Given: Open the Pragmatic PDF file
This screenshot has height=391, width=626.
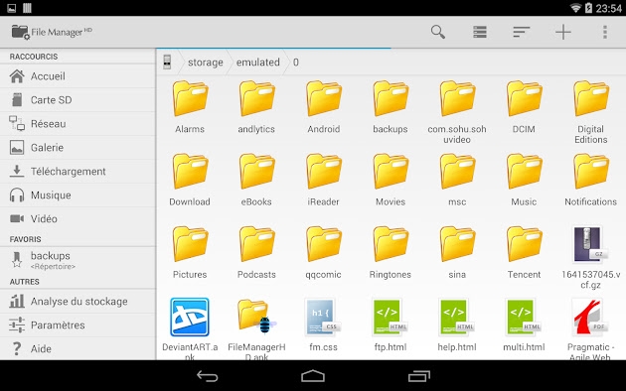Looking at the screenshot, I should coord(591,328).
